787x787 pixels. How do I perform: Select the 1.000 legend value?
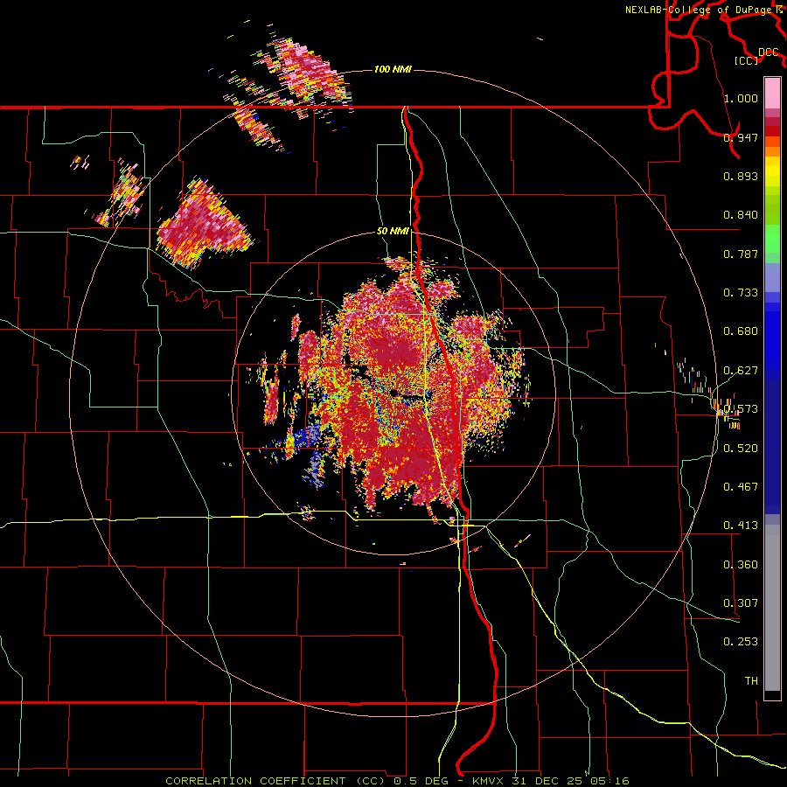[741, 98]
